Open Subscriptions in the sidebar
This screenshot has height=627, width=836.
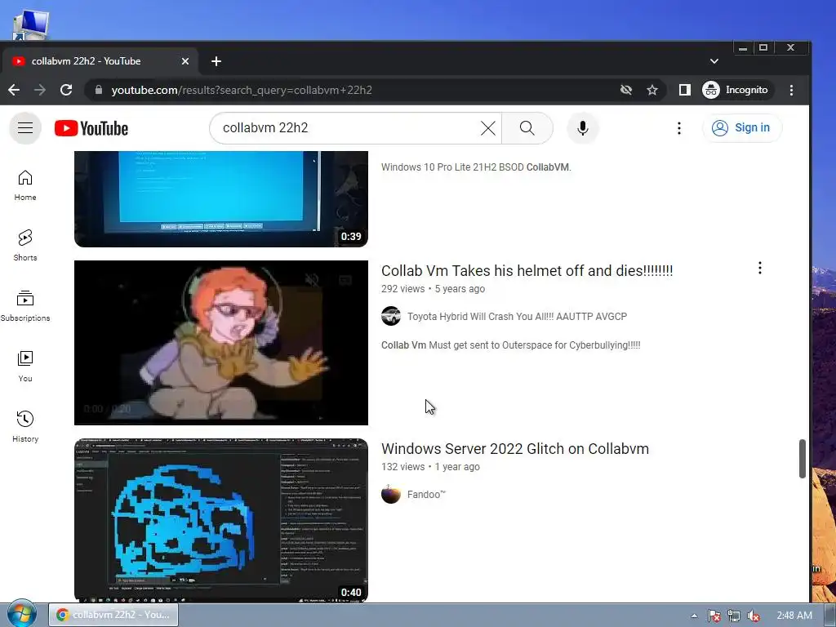(25, 306)
